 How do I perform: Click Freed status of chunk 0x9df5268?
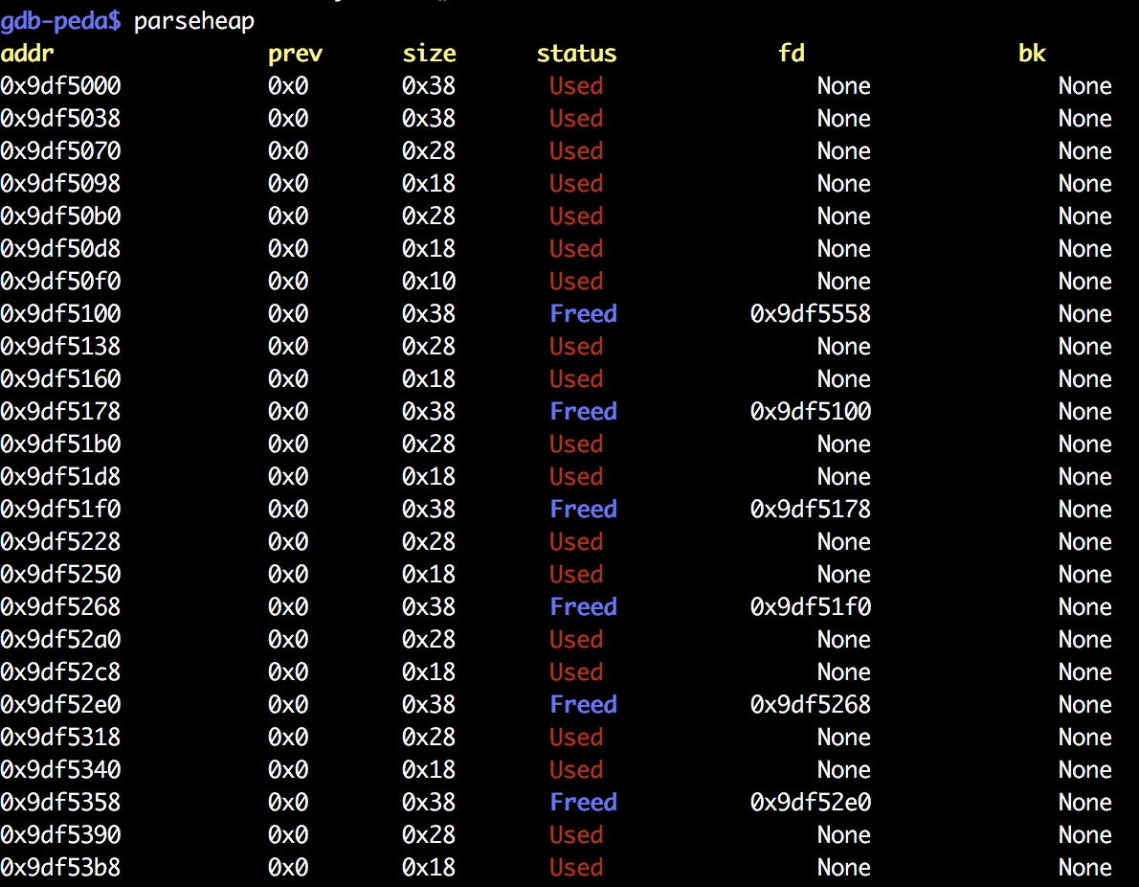(x=583, y=606)
